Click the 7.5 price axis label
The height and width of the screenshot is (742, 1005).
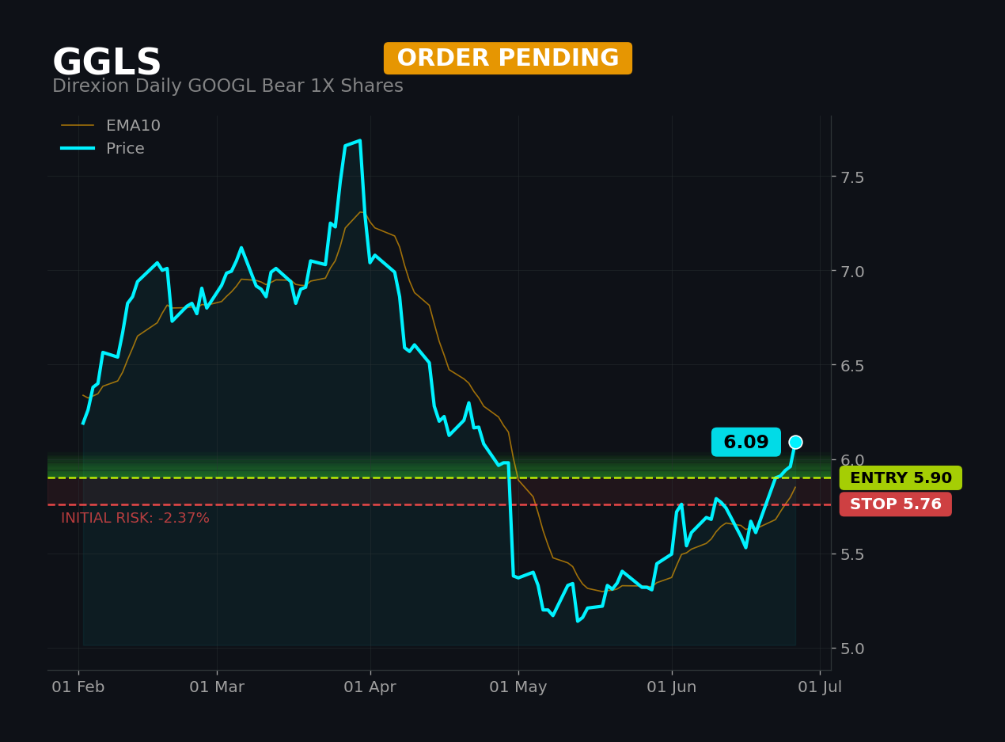853,177
